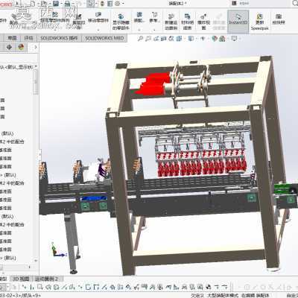Open the Options gear icon

[117, 4]
